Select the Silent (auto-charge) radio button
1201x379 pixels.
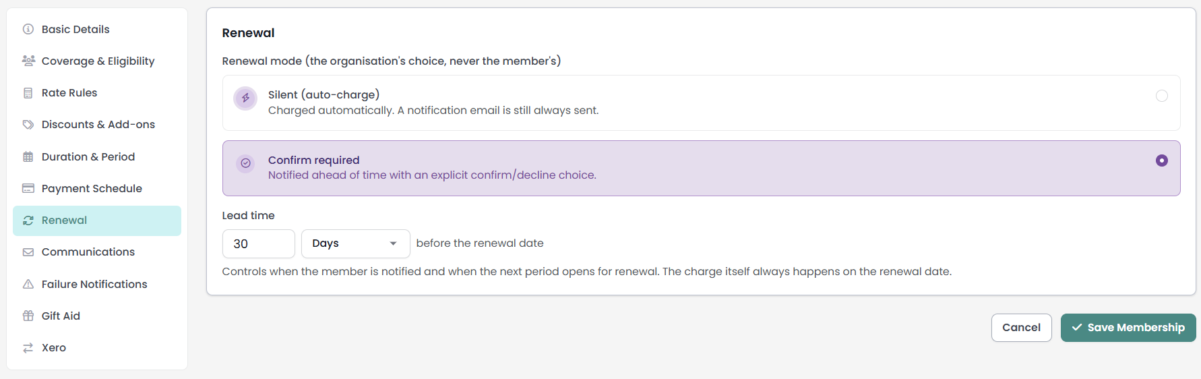pos(1162,96)
